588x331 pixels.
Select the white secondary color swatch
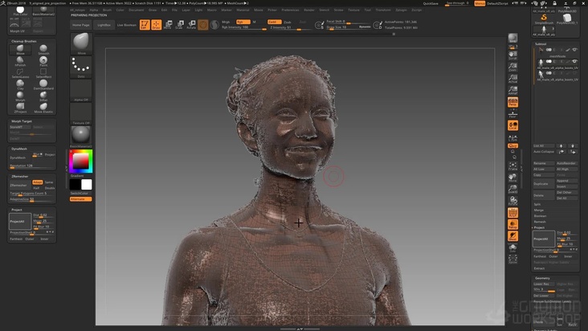point(86,185)
